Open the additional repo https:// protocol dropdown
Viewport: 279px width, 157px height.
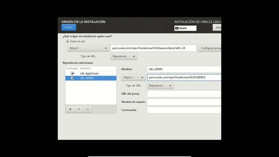(133, 78)
